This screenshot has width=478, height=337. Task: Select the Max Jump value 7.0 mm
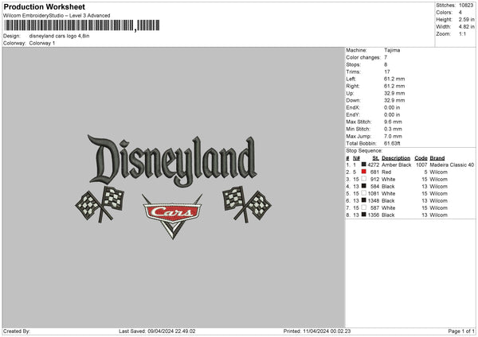pos(393,136)
